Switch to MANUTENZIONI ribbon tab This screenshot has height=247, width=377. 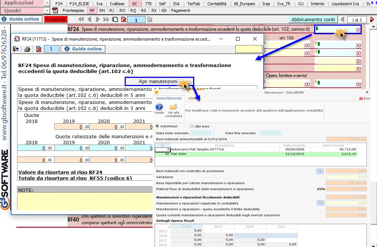point(169,98)
